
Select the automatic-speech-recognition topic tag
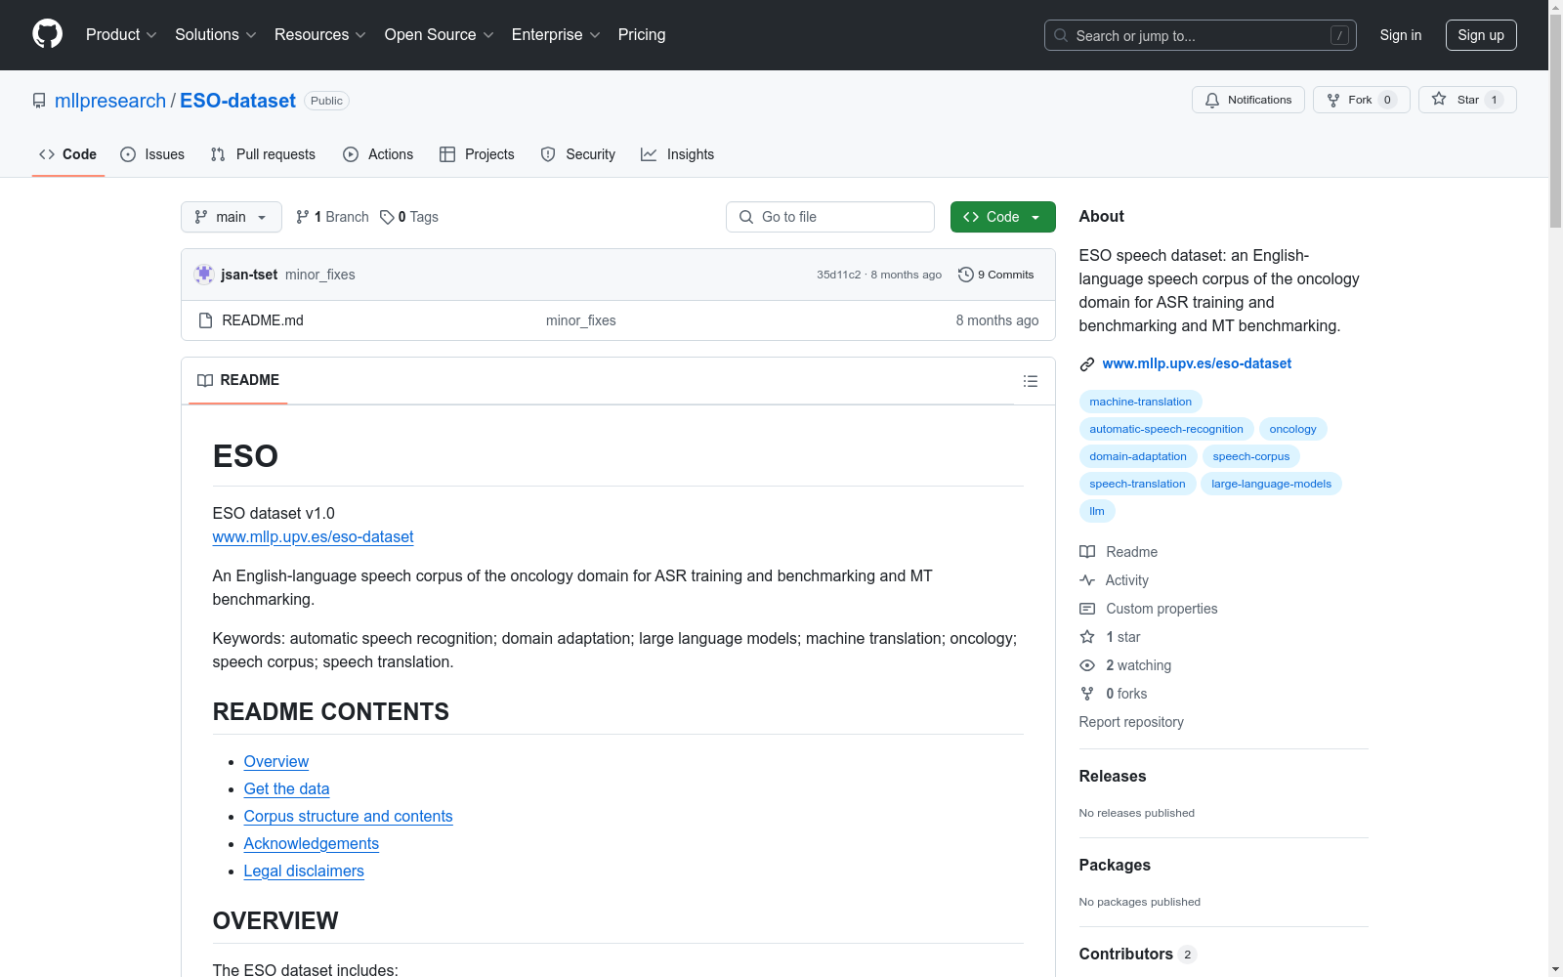tap(1166, 429)
